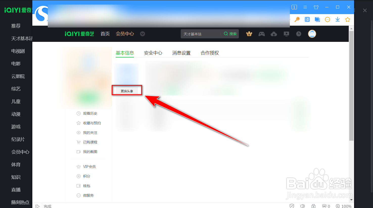Open browser downloads arrow icon
Screen dimensions: 373x208
tap(338, 19)
